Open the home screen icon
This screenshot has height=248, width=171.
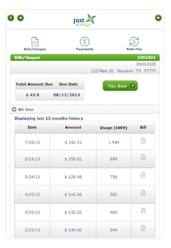point(20,18)
